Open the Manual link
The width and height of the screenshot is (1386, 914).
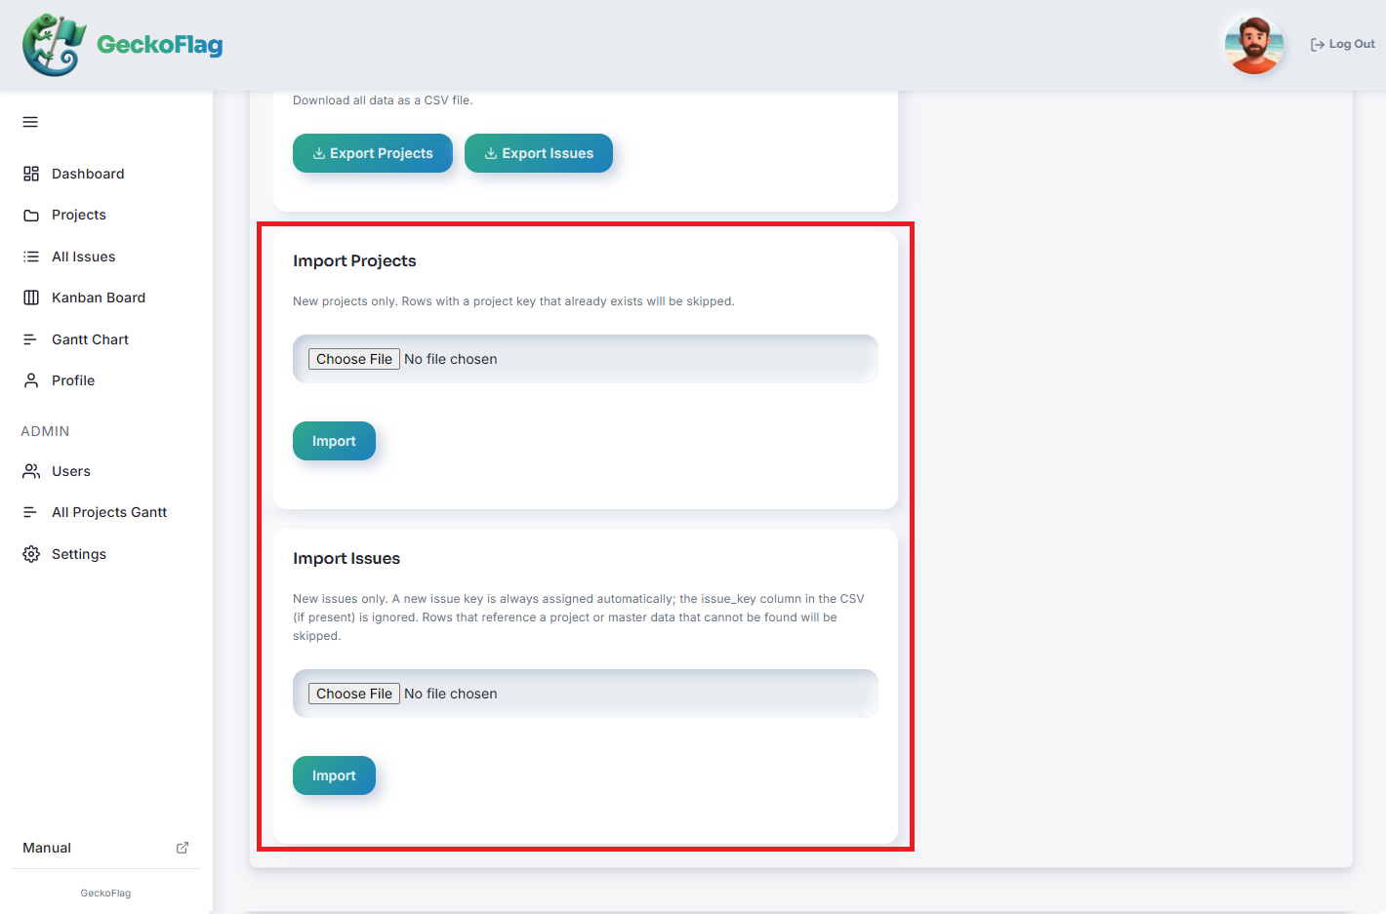pyautogui.click(x=47, y=848)
